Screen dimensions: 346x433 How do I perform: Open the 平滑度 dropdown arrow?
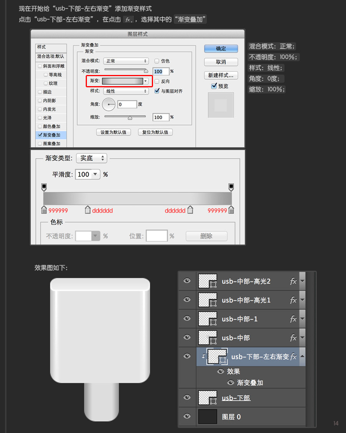click(95, 174)
